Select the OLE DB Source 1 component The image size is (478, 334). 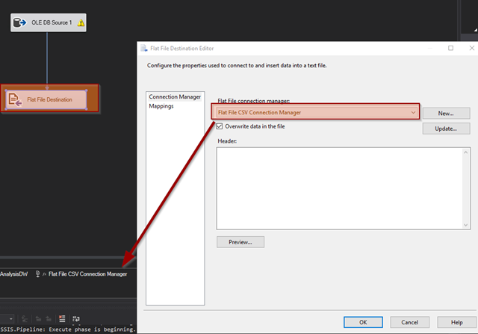pos(49,22)
